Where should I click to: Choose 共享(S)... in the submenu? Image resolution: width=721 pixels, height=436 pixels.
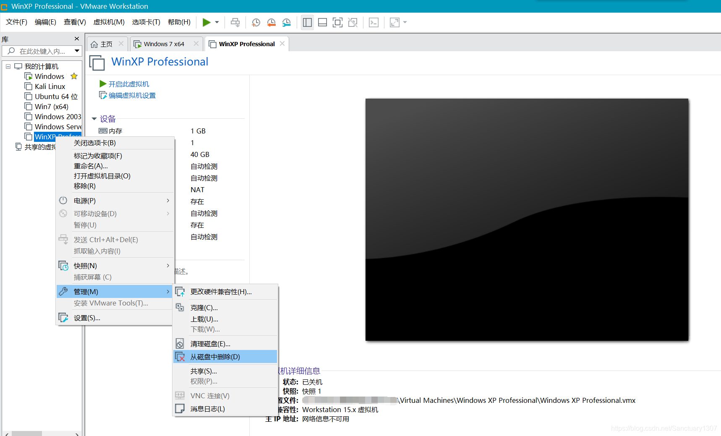[225, 371]
